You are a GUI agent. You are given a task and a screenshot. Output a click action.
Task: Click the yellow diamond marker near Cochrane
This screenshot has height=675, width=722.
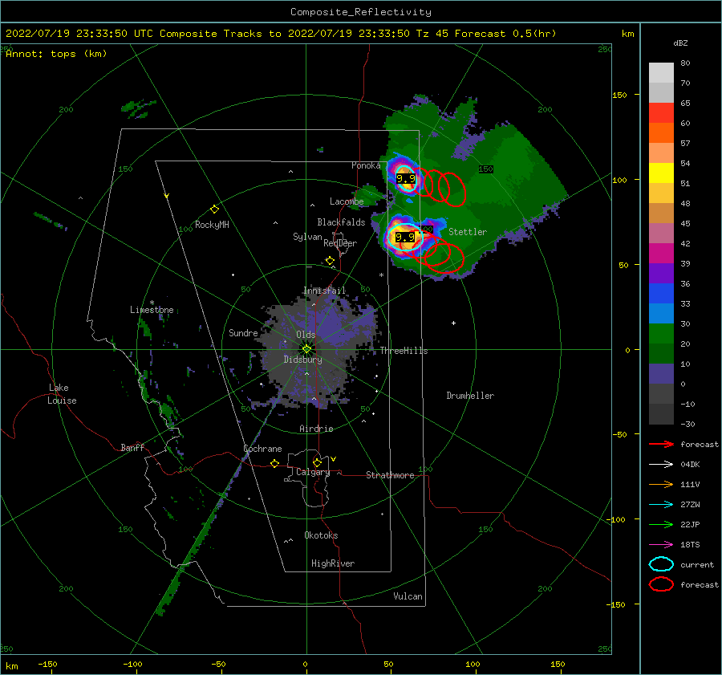coord(274,463)
